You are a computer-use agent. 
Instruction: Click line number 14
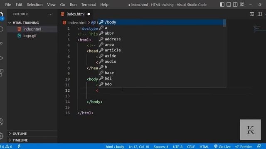[x=67, y=102]
